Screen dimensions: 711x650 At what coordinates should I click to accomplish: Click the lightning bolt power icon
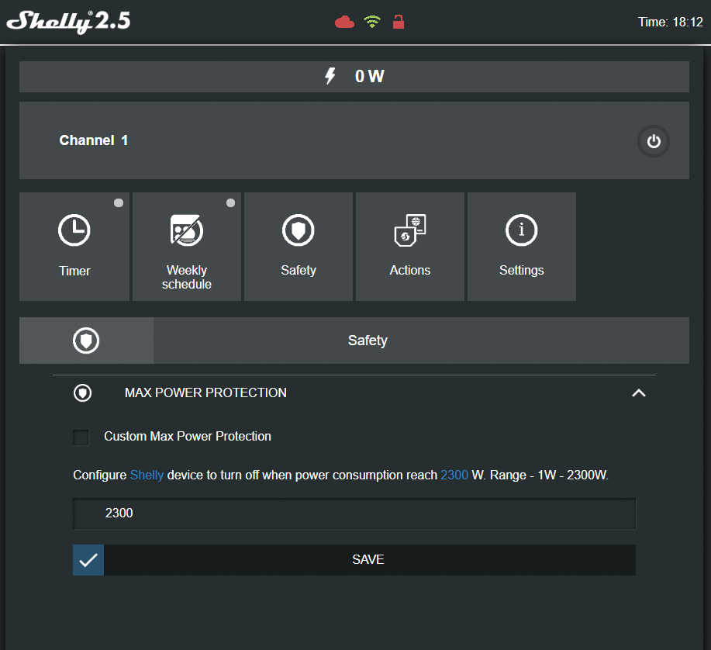[x=331, y=76]
